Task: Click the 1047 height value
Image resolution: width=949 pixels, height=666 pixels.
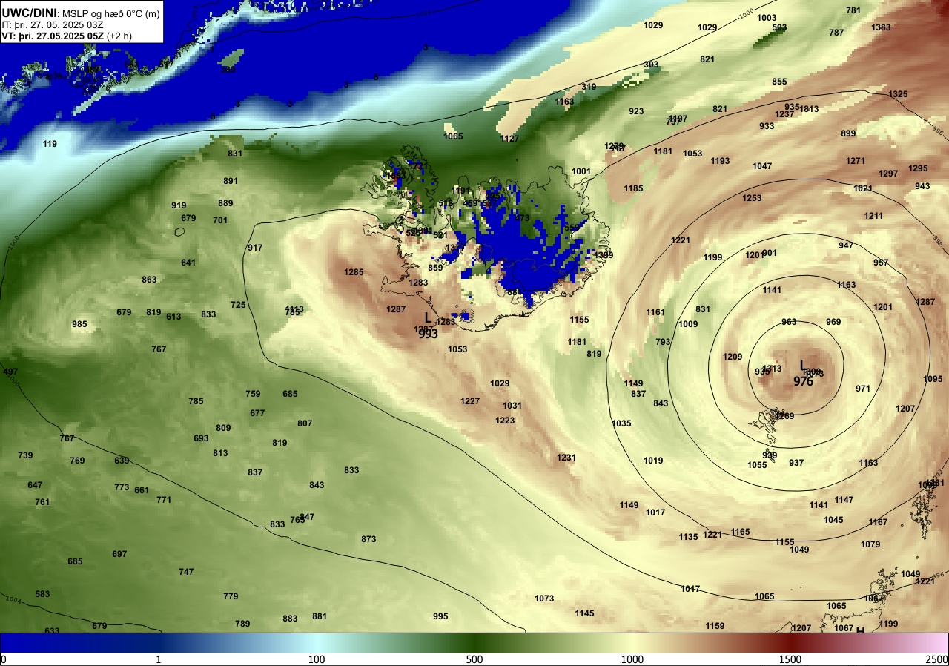Action: tap(762, 166)
